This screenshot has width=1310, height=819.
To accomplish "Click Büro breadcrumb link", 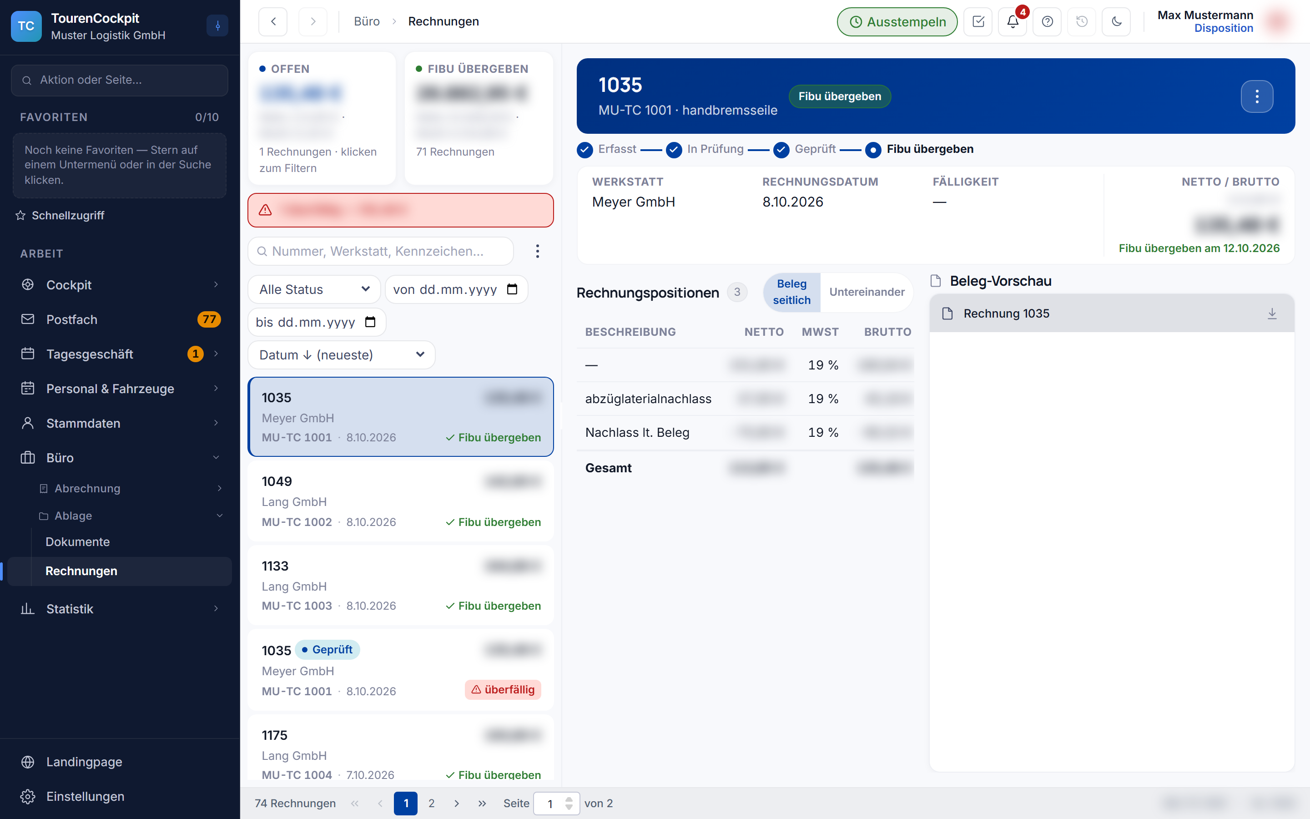I will (367, 22).
